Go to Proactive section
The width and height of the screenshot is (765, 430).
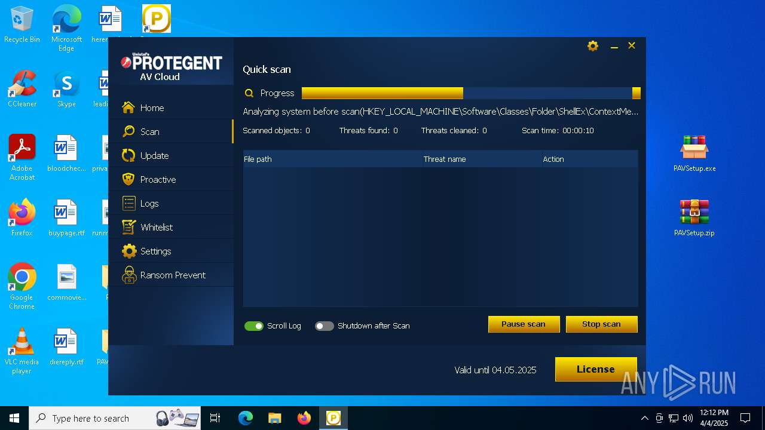[x=158, y=180]
